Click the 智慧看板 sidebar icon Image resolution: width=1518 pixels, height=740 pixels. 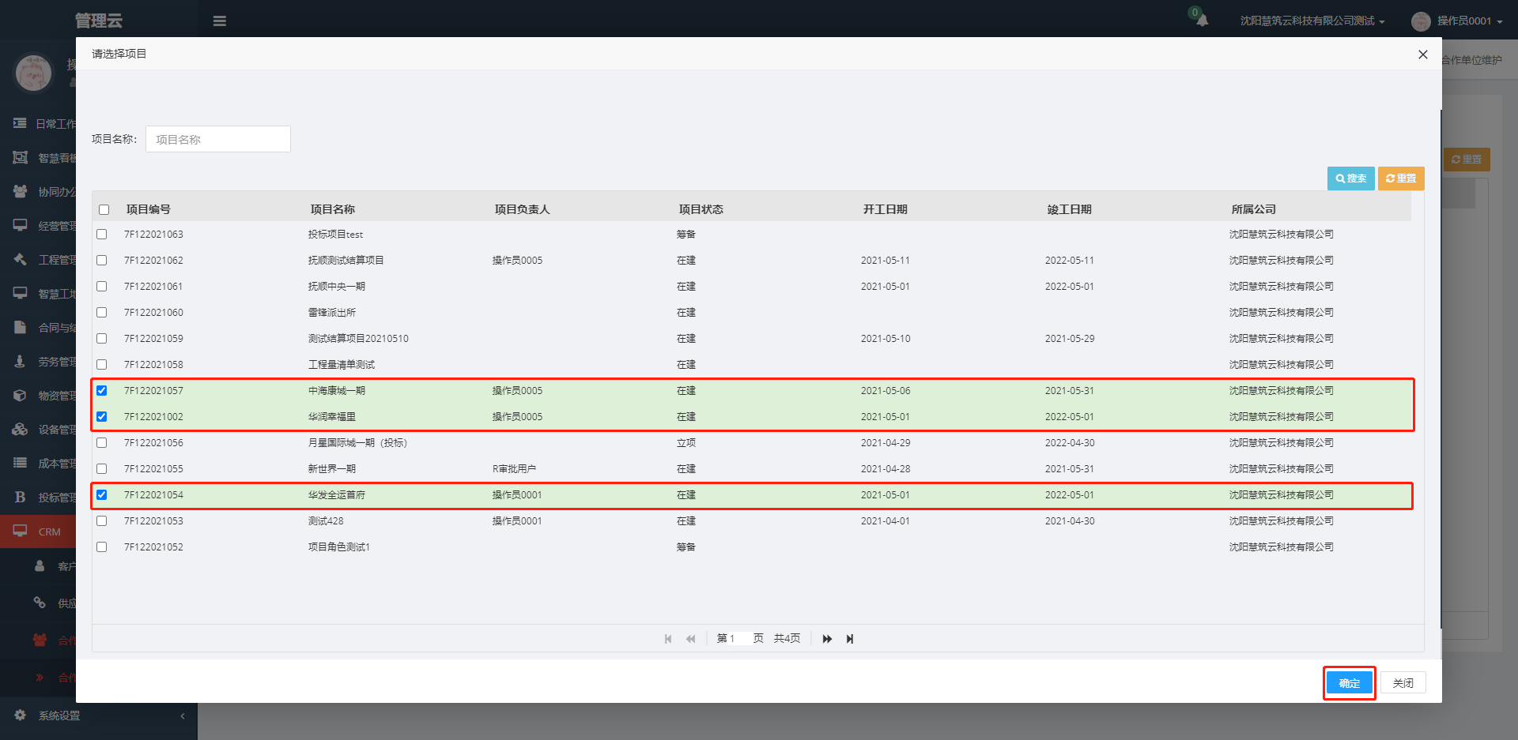pyautogui.click(x=20, y=158)
